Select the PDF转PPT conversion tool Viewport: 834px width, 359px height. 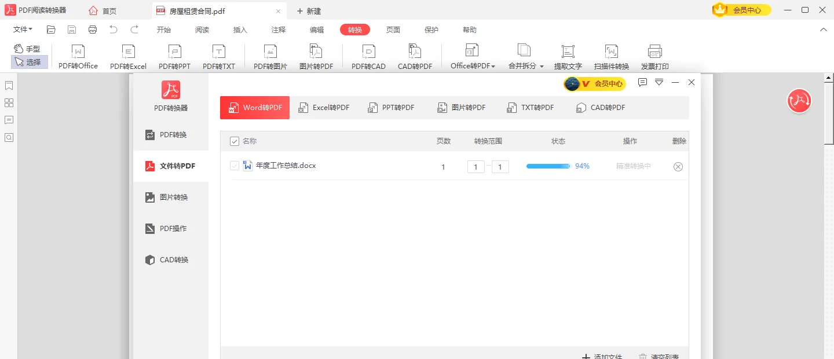pos(174,57)
